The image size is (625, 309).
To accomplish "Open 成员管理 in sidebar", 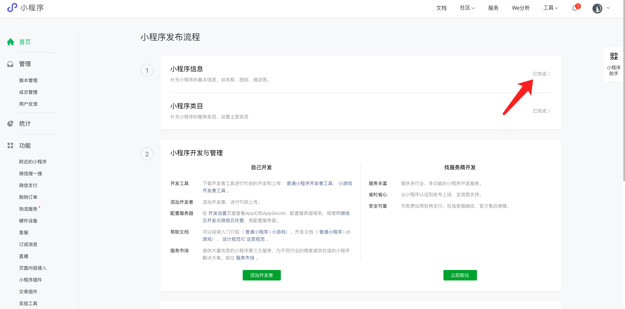I will pyautogui.click(x=28, y=92).
